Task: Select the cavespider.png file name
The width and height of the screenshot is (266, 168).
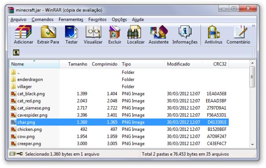Action: pyautogui.click(x=32, y=115)
